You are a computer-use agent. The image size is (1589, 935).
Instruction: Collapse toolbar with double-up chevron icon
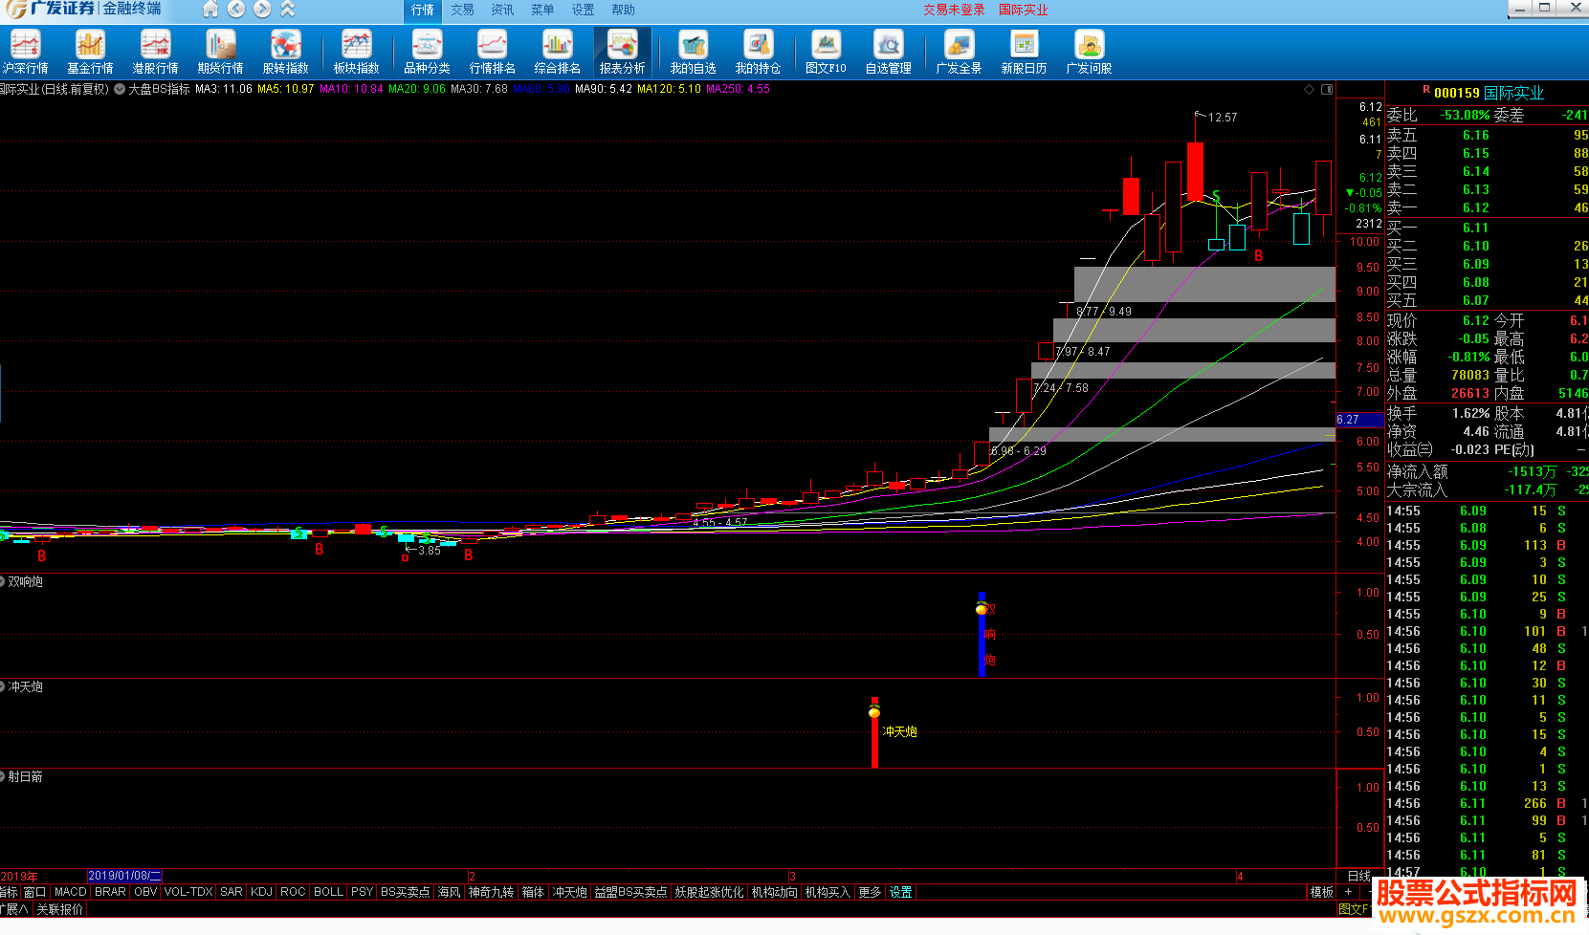pos(287,10)
